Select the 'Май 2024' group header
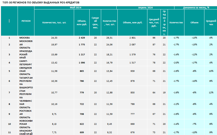This screenshot has width=217, height=135. 75,8
